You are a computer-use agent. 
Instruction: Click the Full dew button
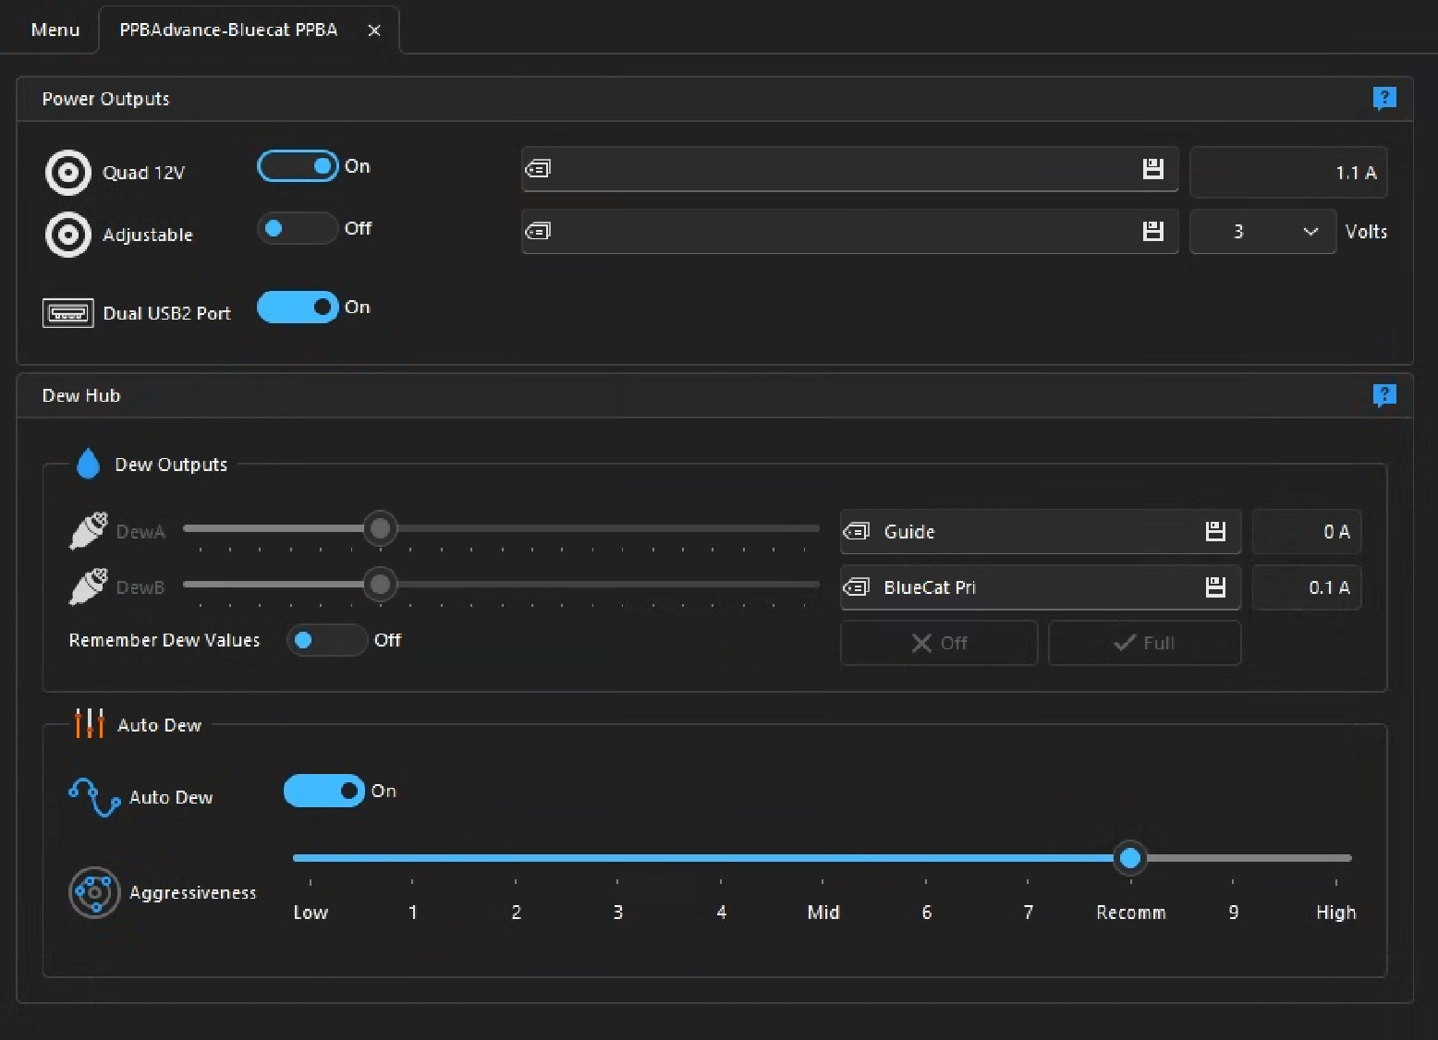(x=1144, y=643)
